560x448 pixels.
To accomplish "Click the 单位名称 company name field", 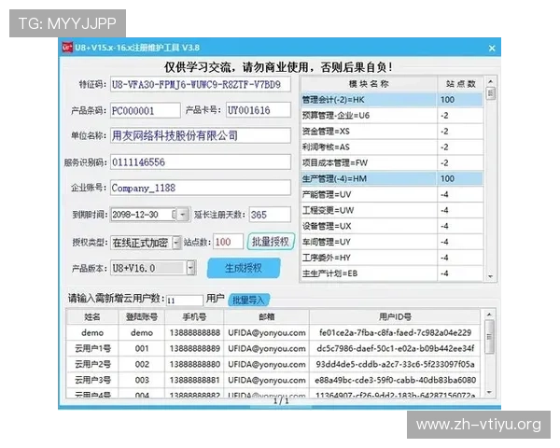I will coord(201,135).
